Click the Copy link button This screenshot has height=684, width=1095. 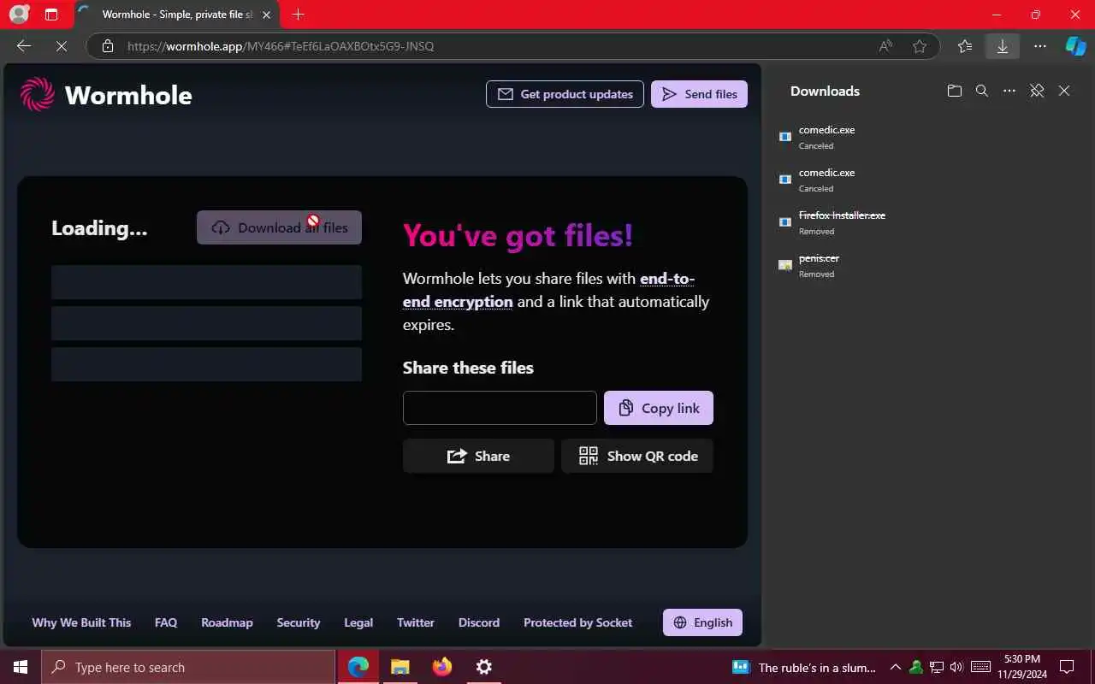click(659, 408)
